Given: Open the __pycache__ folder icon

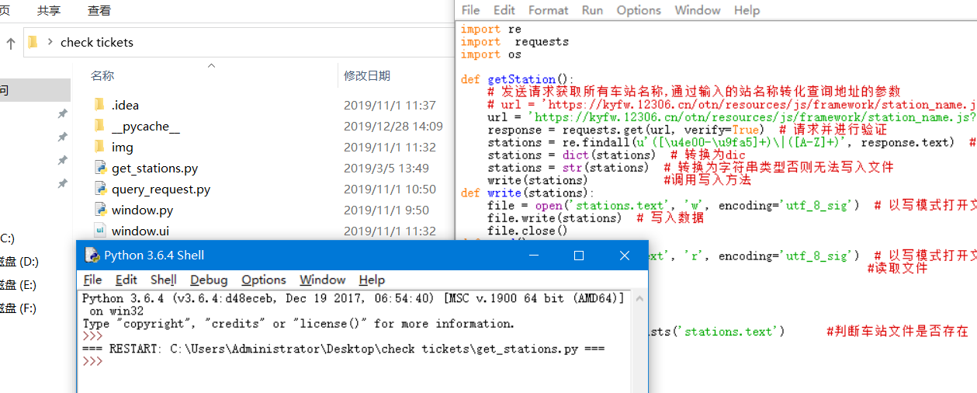Looking at the screenshot, I should (99, 126).
